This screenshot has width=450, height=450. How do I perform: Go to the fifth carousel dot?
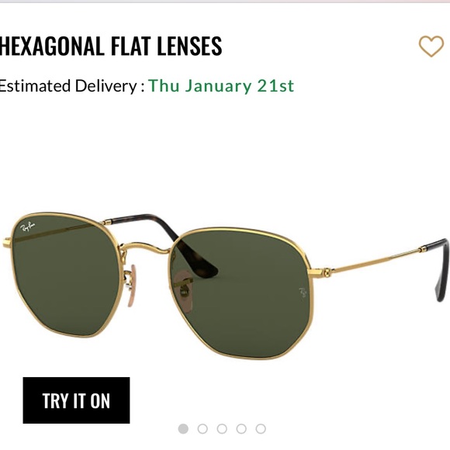pyautogui.click(x=261, y=429)
